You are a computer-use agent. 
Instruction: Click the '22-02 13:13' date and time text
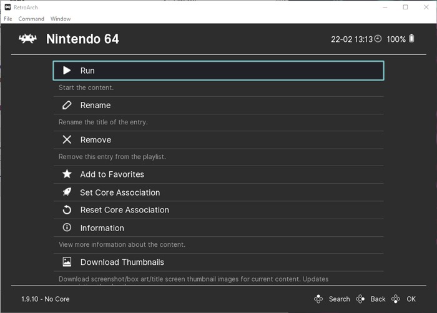tap(351, 39)
